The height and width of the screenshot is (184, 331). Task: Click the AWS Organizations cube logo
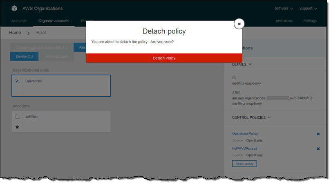pos(14,9)
